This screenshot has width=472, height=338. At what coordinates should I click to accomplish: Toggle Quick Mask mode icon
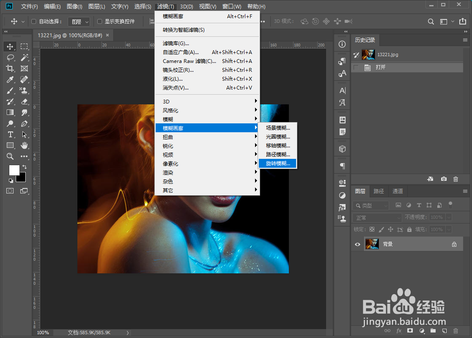(x=10, y=191)
